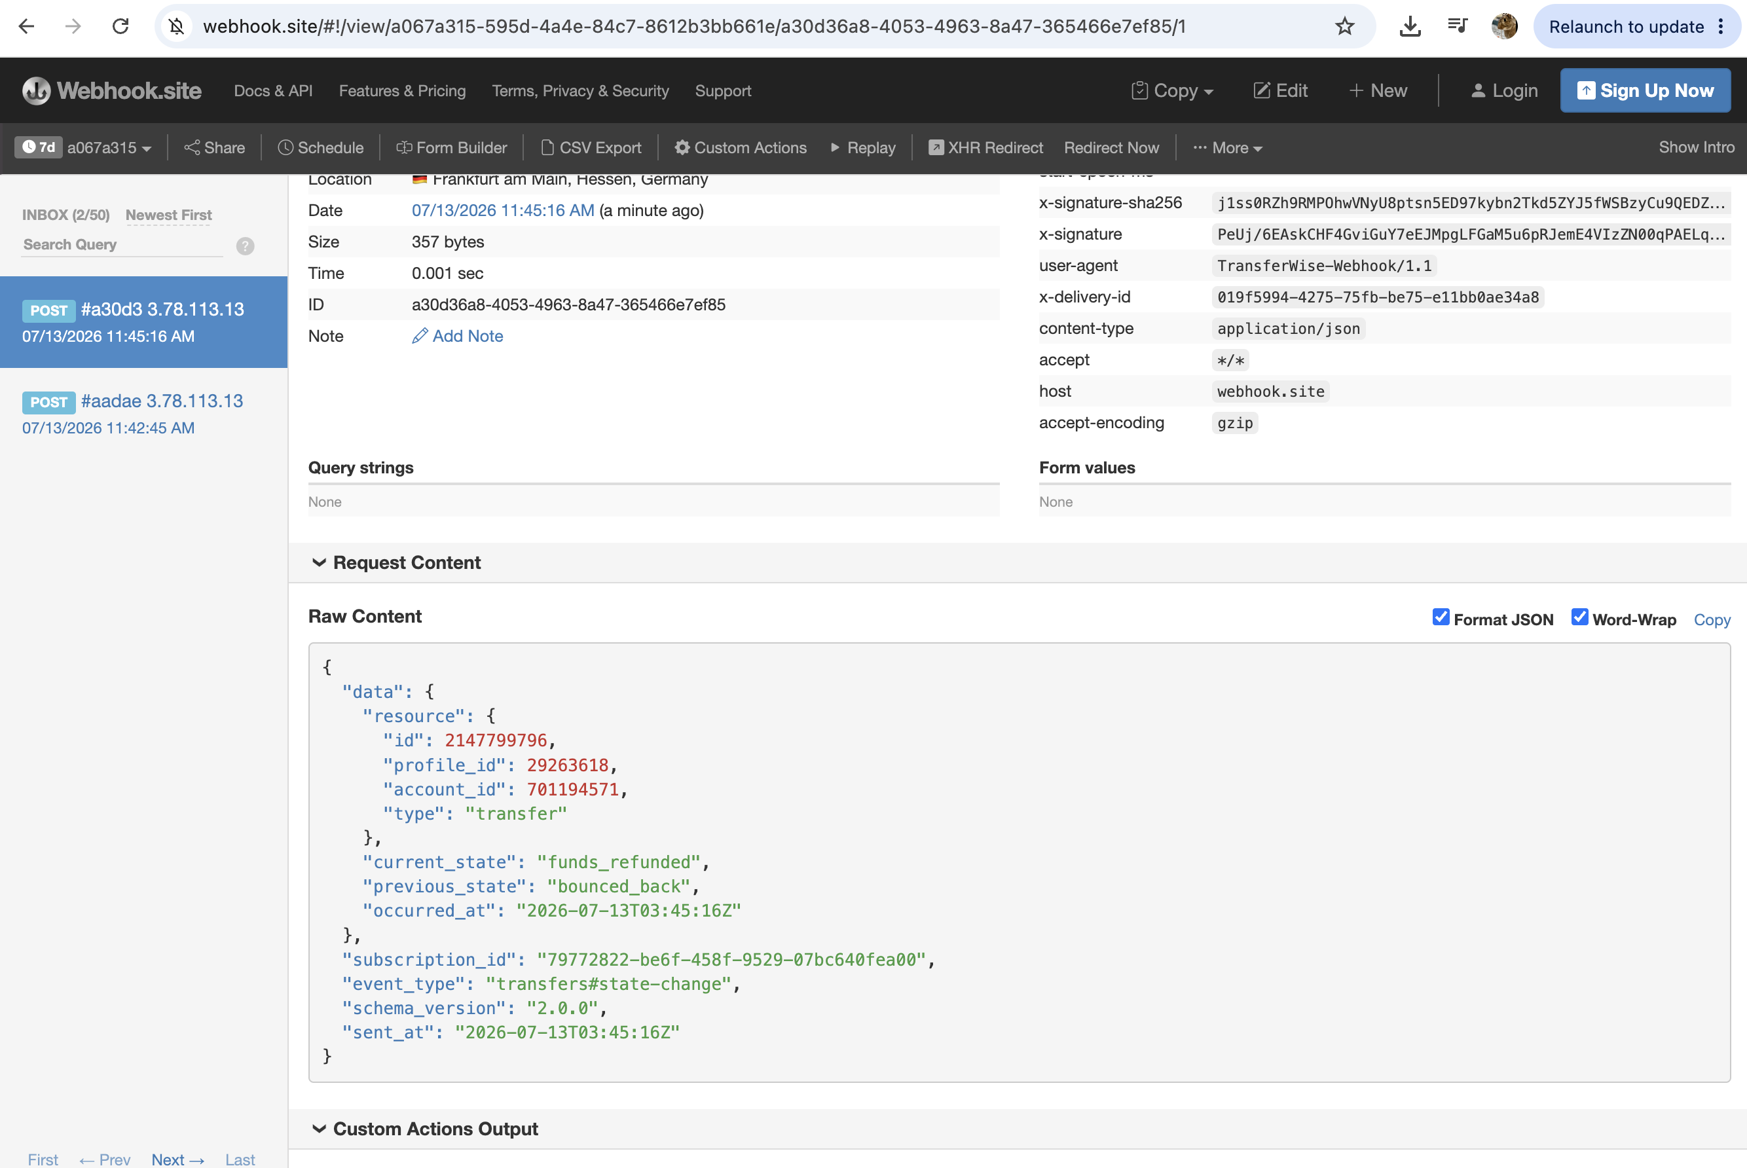
Task: Click the "funds_refunded" value in JSON
Action: [x=618, y=862]
